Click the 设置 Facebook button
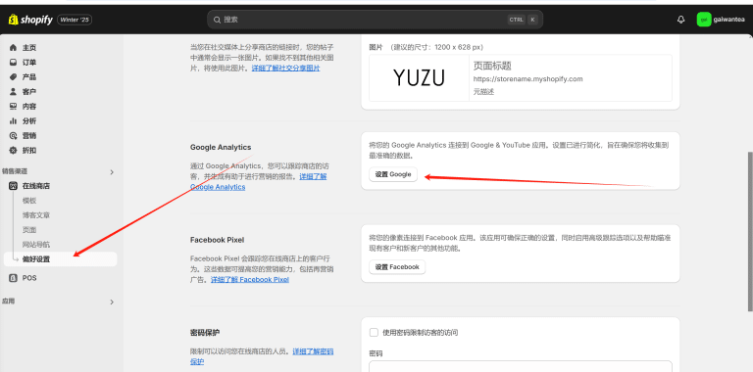This screenshot has height=372, width=753. (x=397, y=267)
